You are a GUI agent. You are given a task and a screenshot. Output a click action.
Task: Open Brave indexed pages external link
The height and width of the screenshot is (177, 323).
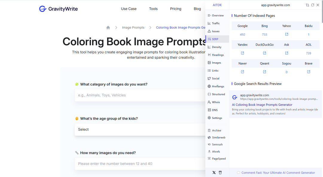pyautogui.click(x=309, y=72)
